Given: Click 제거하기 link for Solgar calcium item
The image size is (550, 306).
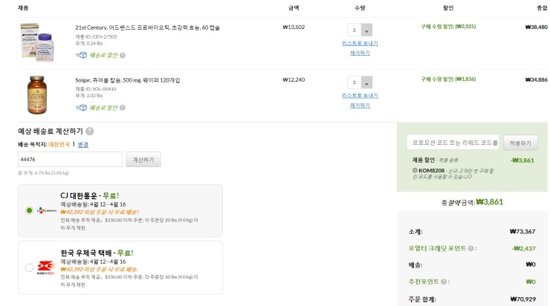Looking at the screenshot, I should coord(360,105).
